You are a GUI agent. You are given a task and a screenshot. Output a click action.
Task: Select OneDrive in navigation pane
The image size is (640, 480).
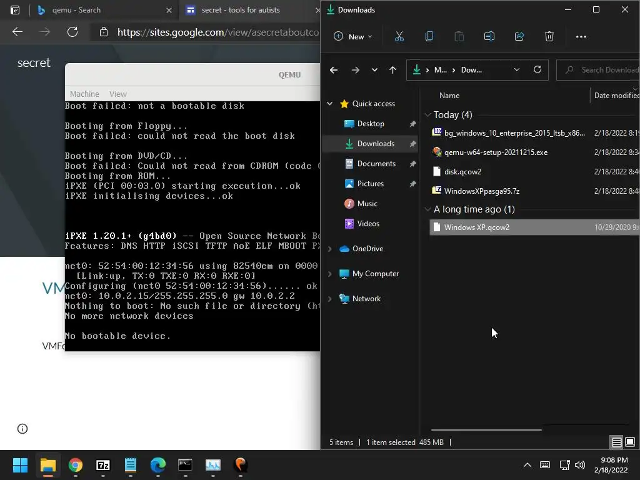[x=367, y=249]
